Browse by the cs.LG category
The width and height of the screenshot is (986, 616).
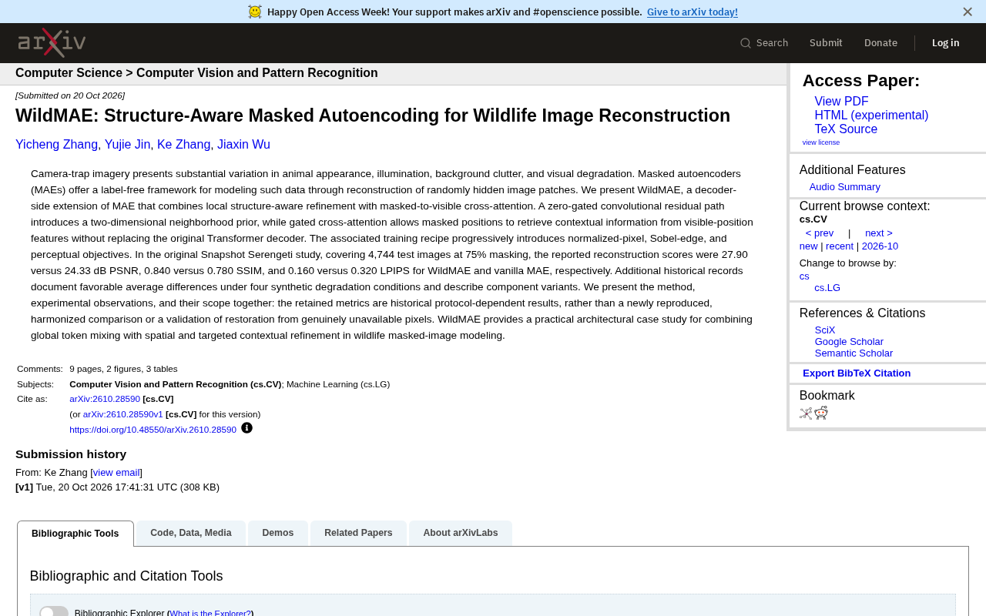click(827, 288)
